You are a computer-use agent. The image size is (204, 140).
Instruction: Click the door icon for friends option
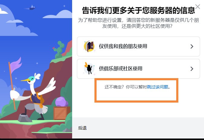pos(89,46)
